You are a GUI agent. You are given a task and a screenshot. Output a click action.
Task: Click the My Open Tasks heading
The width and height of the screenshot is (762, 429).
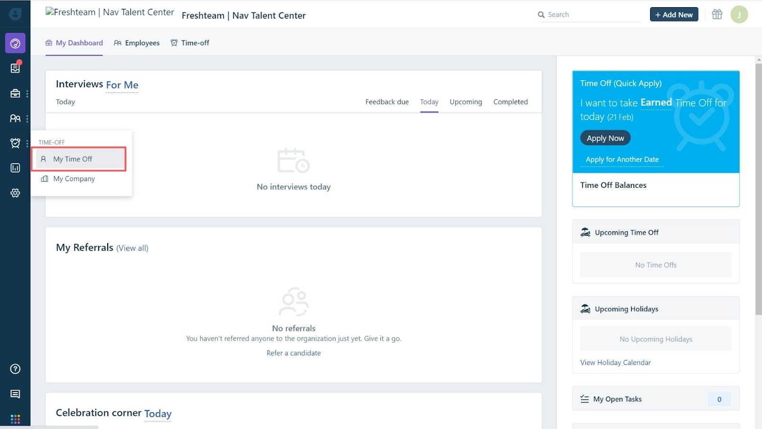(618, 399)
